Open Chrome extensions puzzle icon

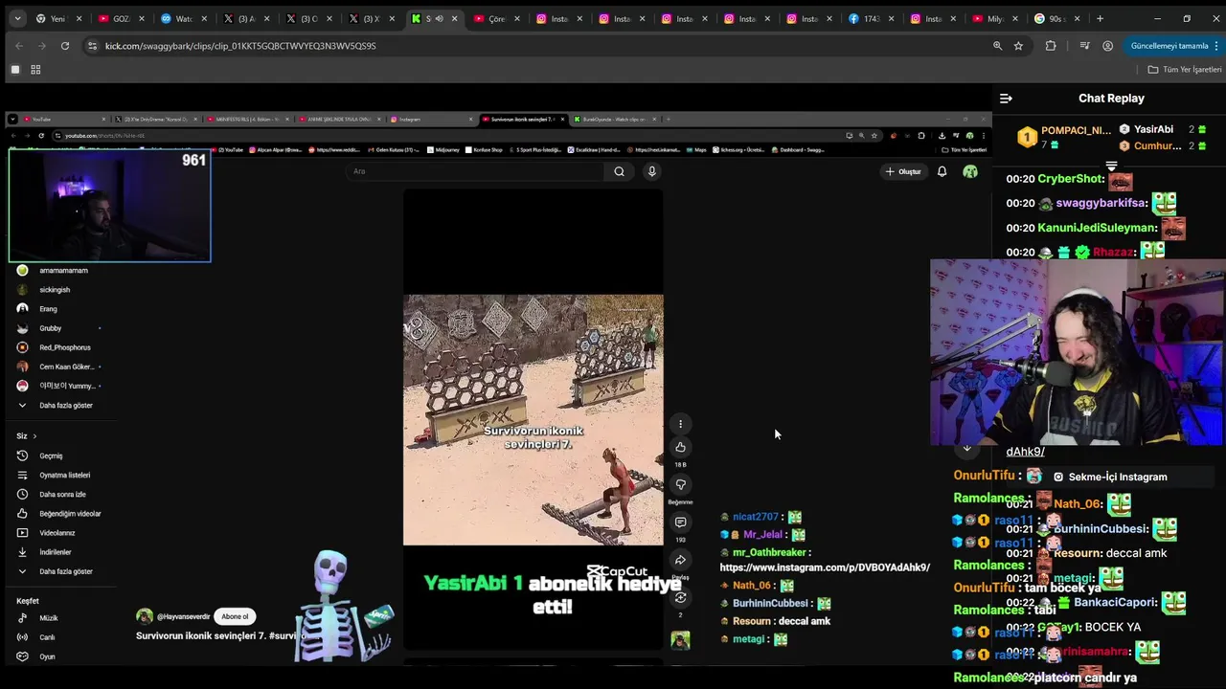[x=1051, y=46]
